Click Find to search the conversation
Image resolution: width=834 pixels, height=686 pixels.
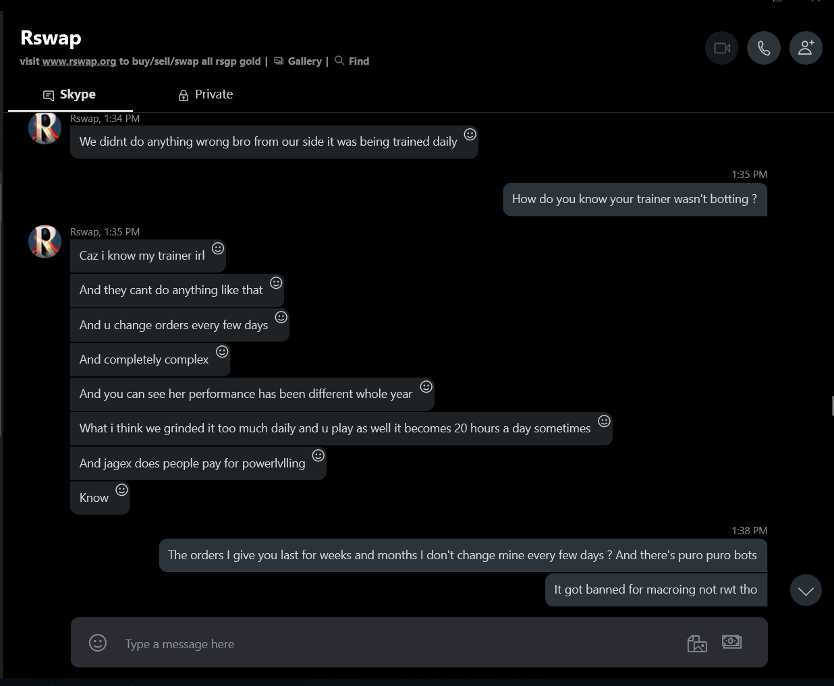point(352,61)
